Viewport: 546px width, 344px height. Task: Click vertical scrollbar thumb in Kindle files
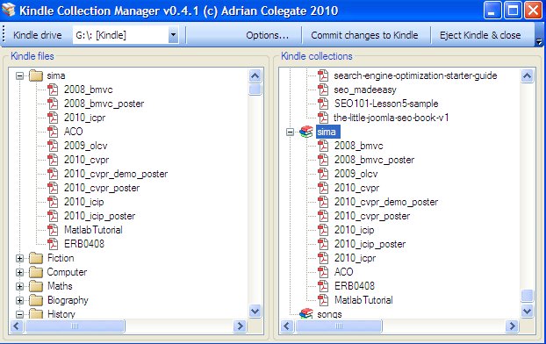tap(255, 90)
